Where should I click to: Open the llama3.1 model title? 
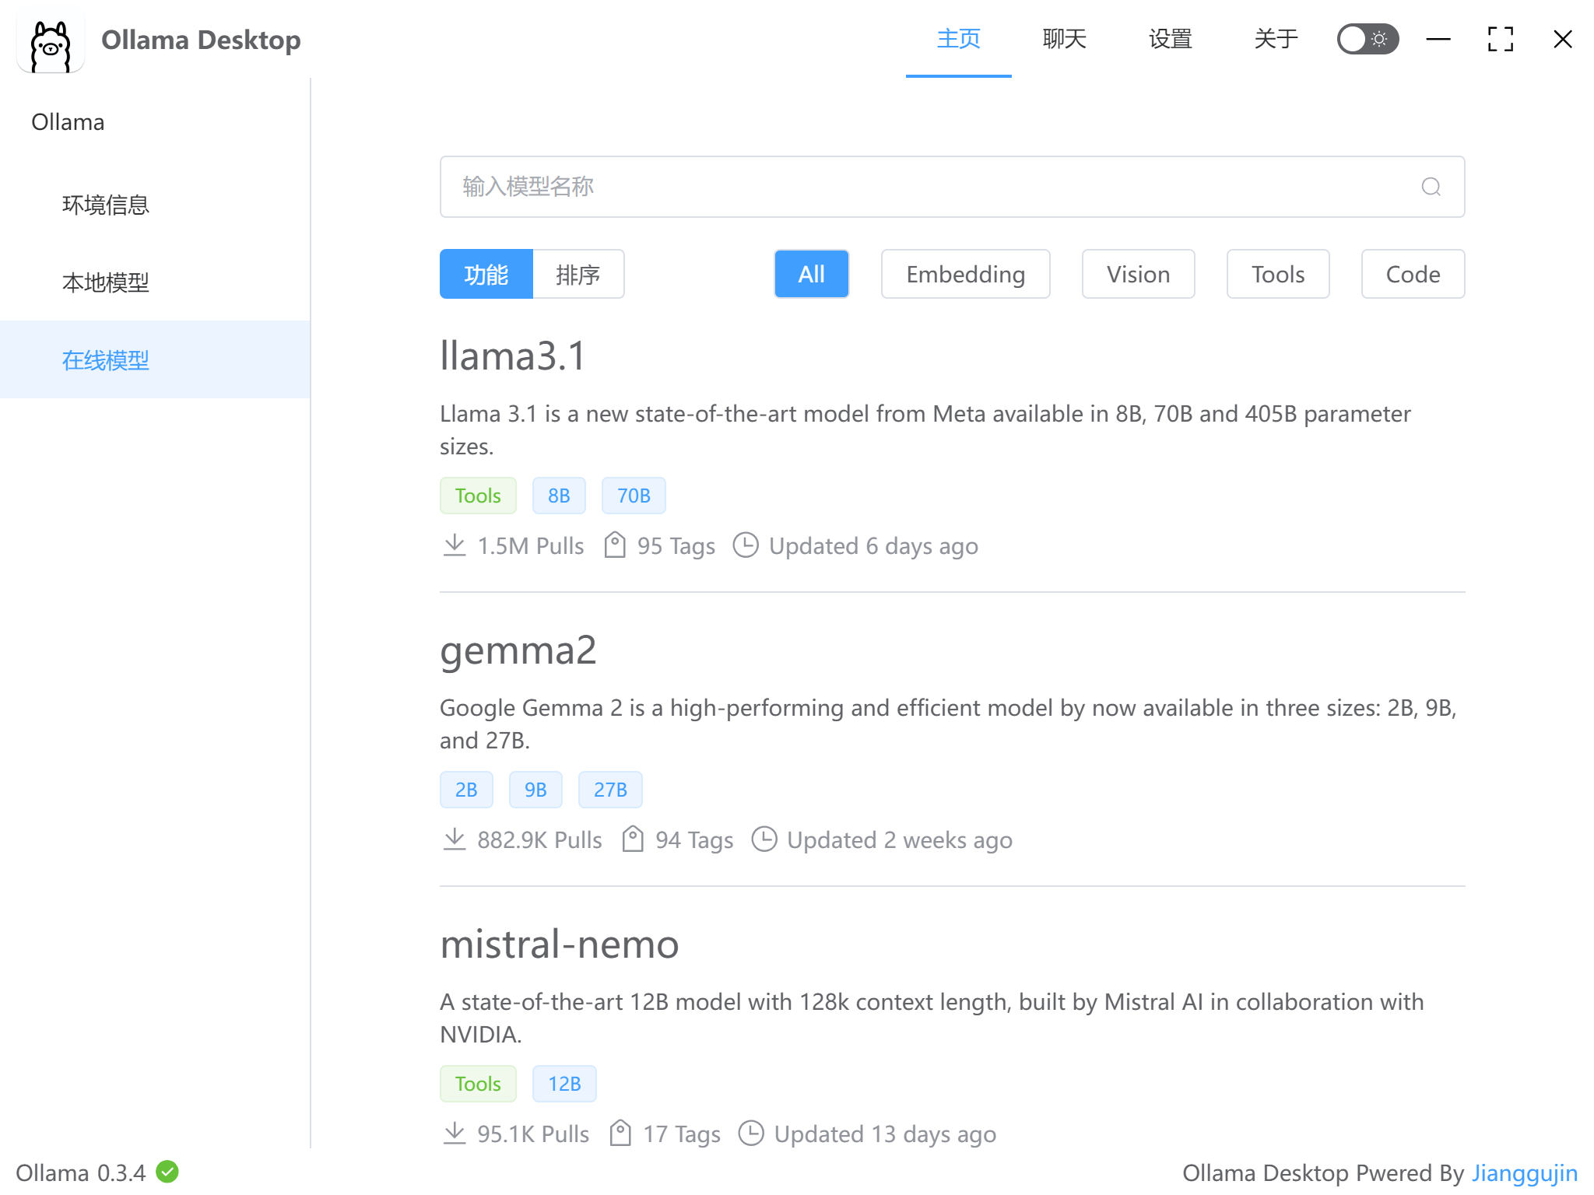point(513,356)
